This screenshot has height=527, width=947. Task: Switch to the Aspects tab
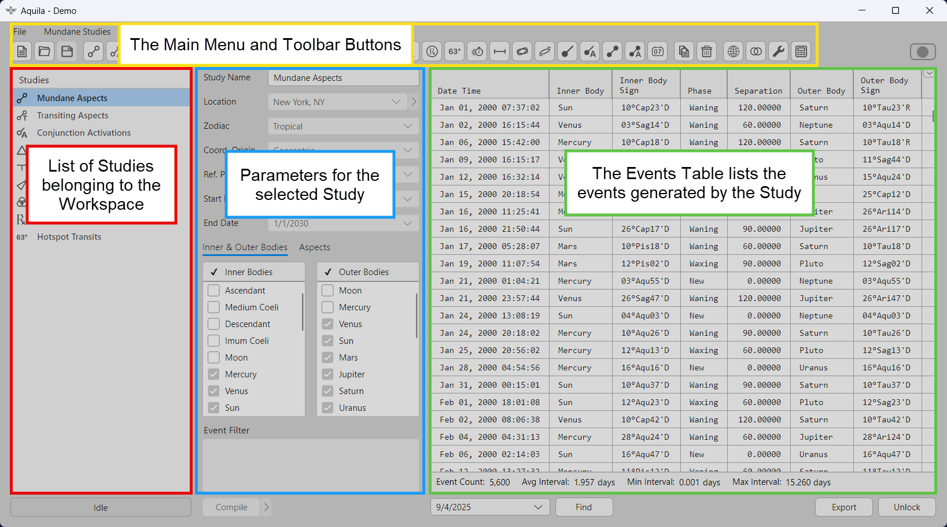click(315, 247)
